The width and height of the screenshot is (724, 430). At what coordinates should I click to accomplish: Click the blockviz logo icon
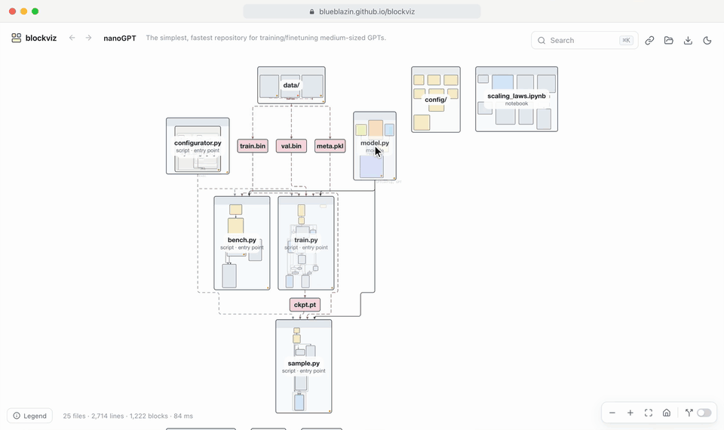(x=16, y=38)
